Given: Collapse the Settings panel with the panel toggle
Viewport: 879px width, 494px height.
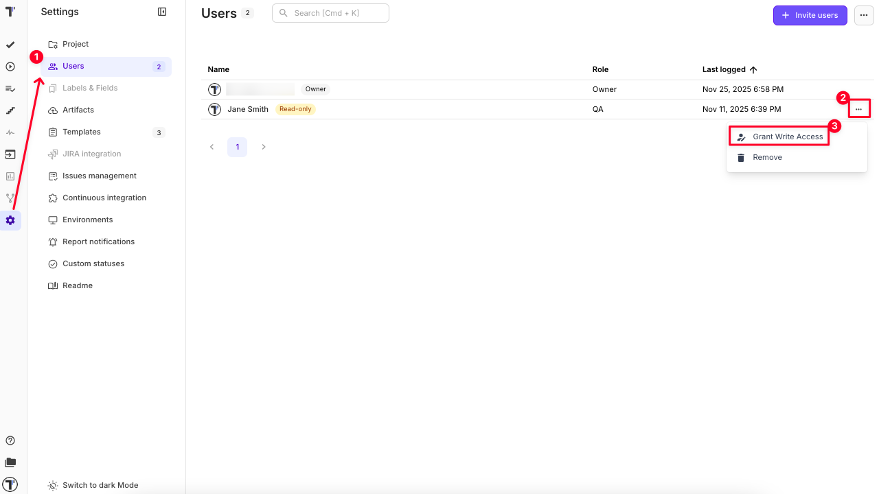Looking at the screenshot, I should click(x=162, y=12).
